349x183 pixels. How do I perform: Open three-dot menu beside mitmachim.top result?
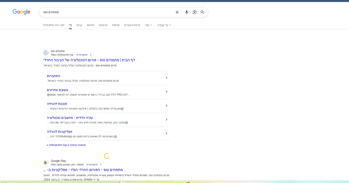91,55
